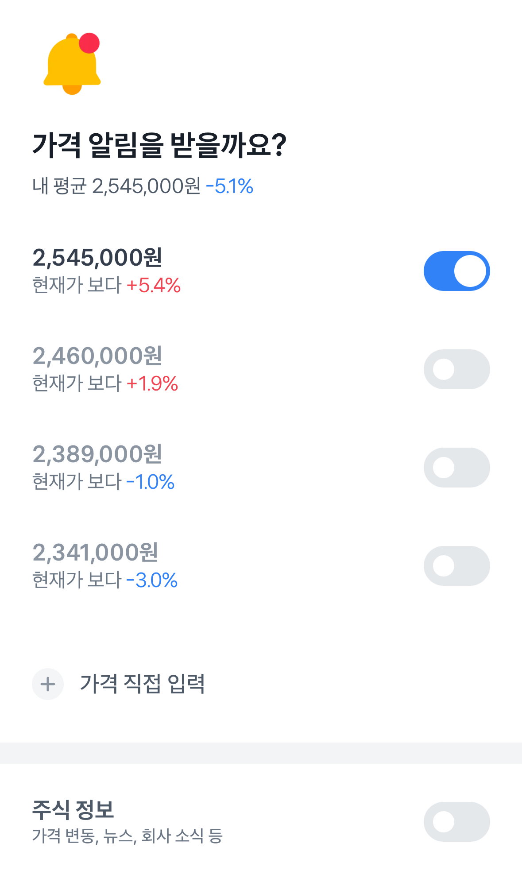Turn on the 2,389,000원 alert switch
This screenshot has width=522, height=890.
point(456,468)
